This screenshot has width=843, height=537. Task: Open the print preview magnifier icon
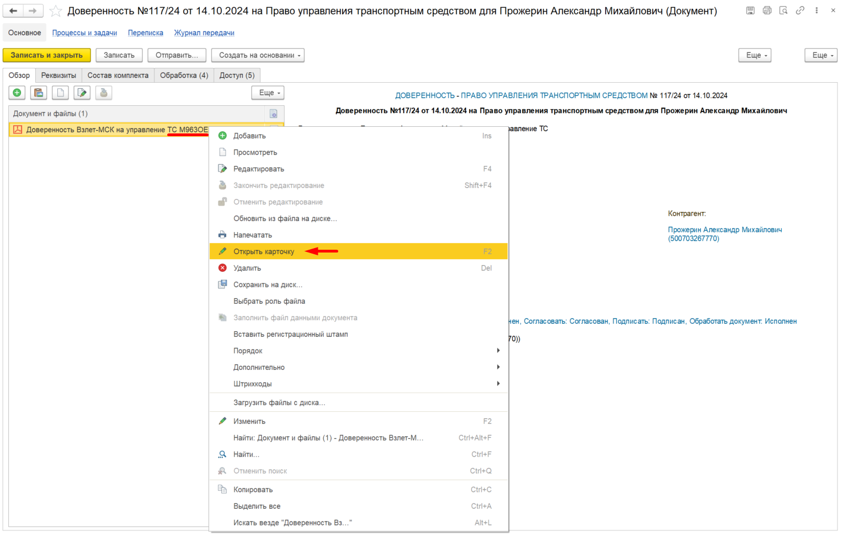point(783,10)
